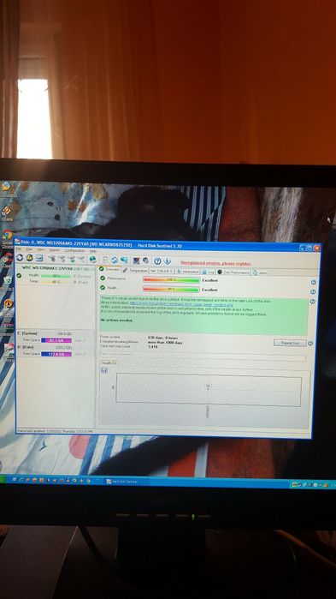Open the Help menu
The height and width of the screenshot is (599, 336).
pos(92,251)
